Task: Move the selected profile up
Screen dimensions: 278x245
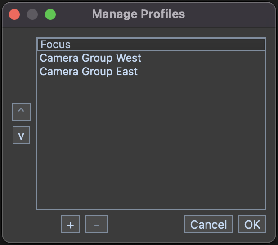Action: (21, 112)
